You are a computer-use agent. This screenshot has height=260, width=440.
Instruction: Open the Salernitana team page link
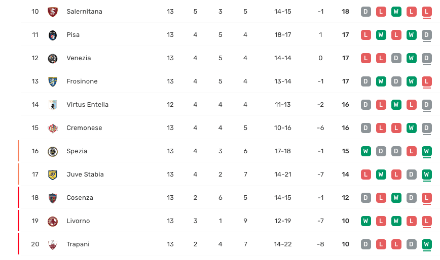[84, 12]
